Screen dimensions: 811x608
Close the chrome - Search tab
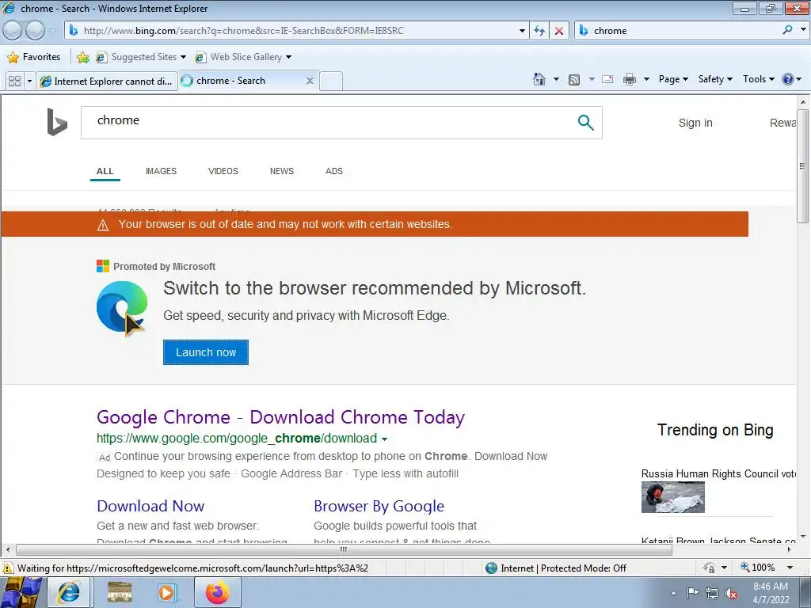coord(310,81)
